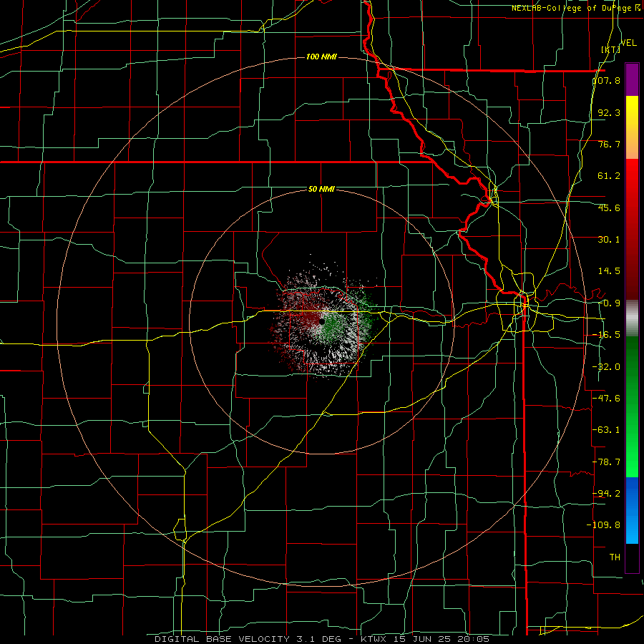Click the gray near-zero segment of color bar

[x=632, y=318]
